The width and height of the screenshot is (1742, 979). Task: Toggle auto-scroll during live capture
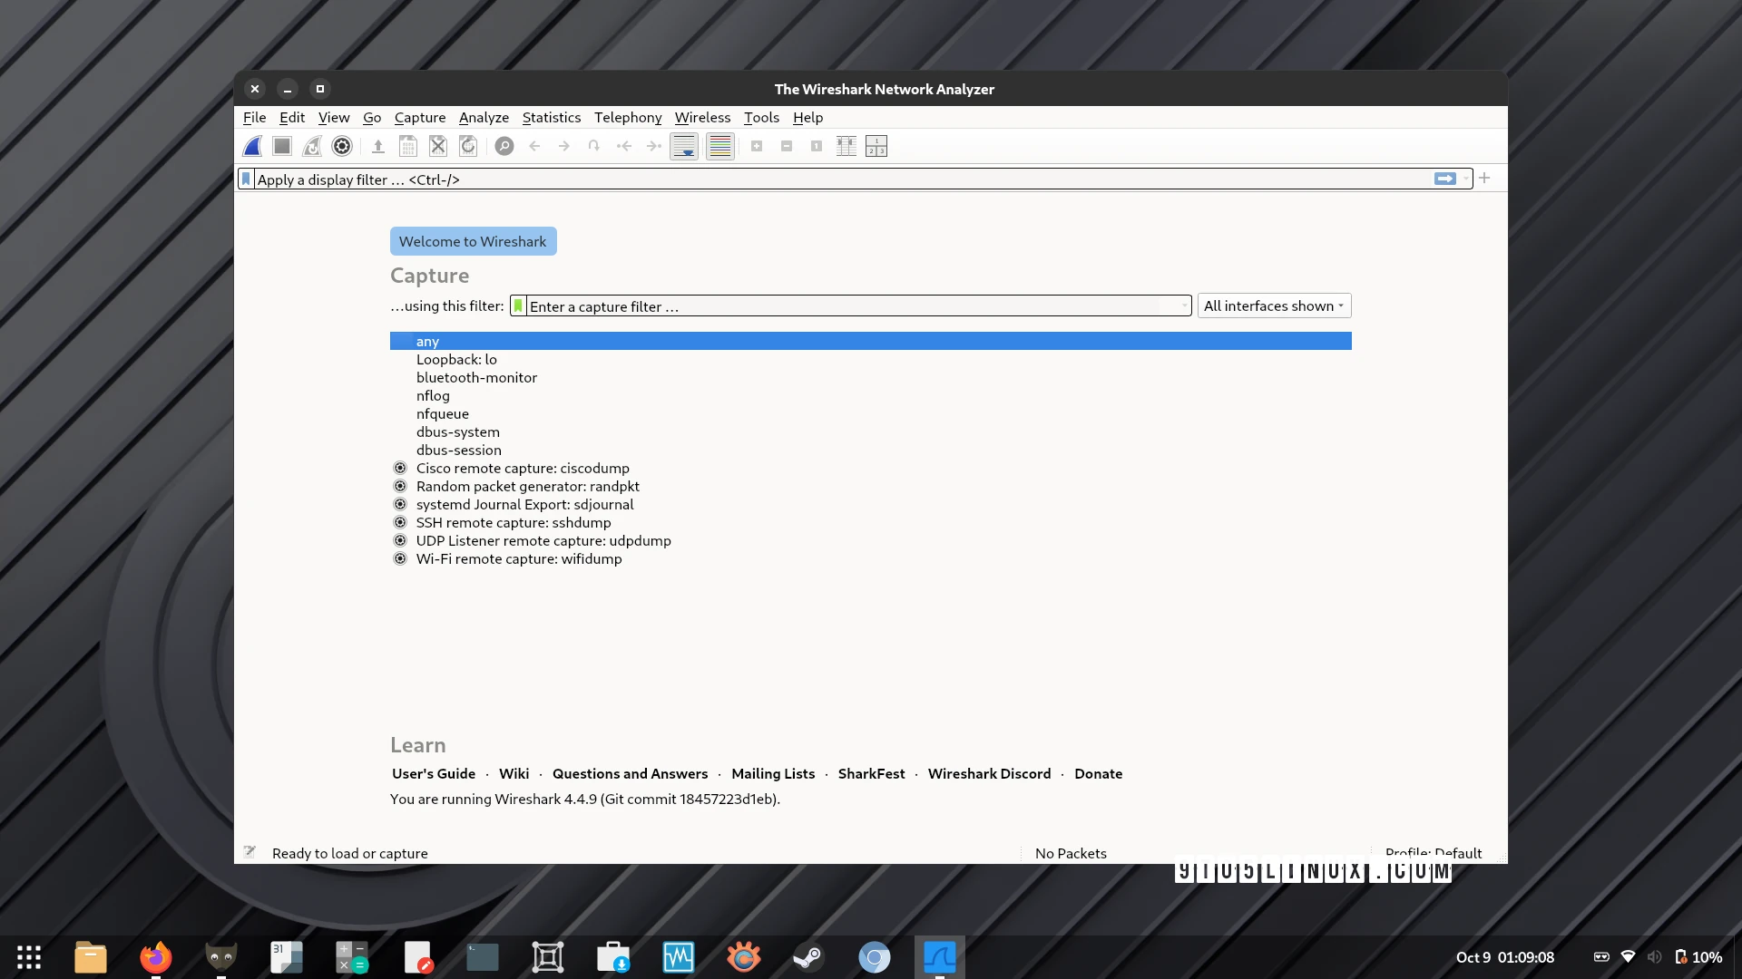684,146
